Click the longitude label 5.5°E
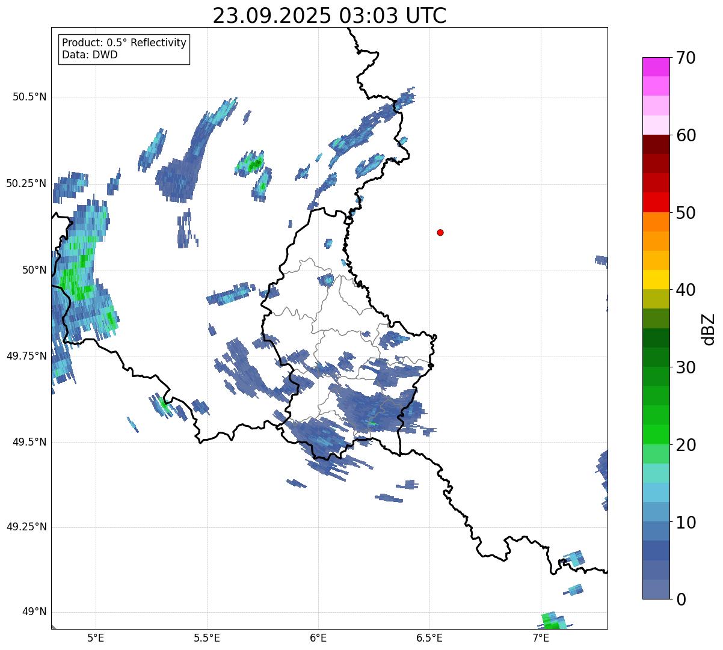Screen dimensions: 723x650 207,637
